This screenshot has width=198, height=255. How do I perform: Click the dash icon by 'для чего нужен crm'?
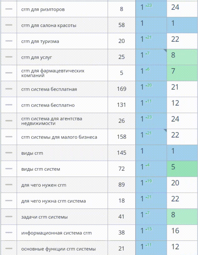[x=9, y=184]
